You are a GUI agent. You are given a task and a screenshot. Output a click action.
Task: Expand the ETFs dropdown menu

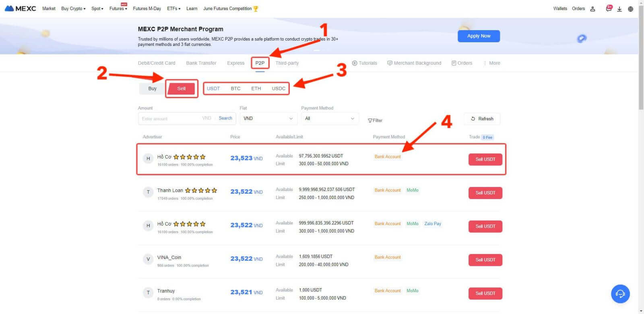[174, 8]
